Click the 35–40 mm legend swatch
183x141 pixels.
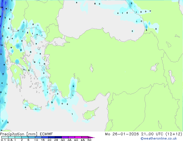tap(71, 137)
